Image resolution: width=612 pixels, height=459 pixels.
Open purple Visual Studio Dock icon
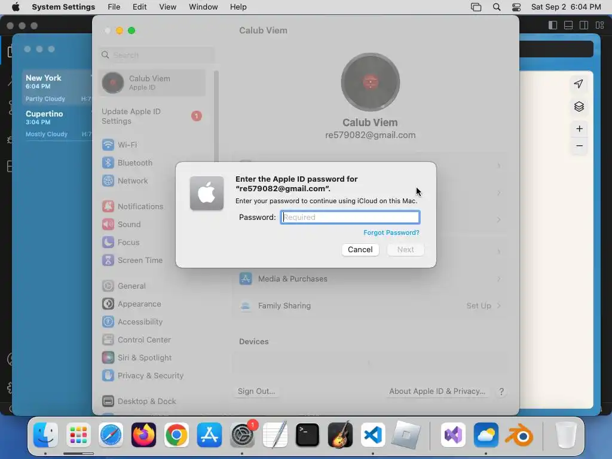tap(453, 435)
